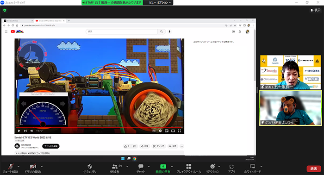
Task: Click the YouTube video progress bar
Action: click(99, 128)
